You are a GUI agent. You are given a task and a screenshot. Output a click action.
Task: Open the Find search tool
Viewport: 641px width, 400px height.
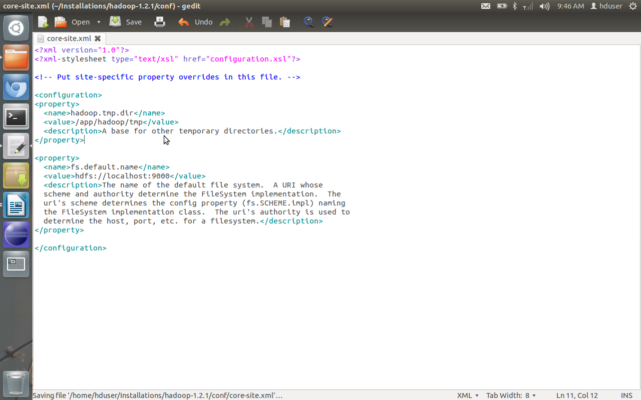[308, 22]
